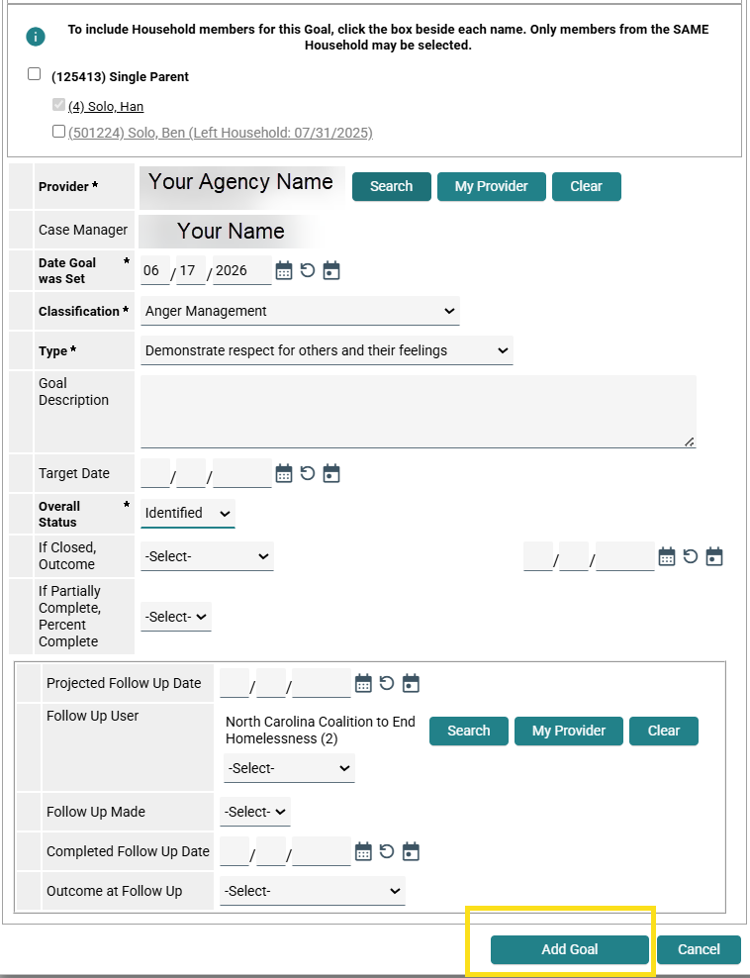Open the (4) Solo, Han link
This screenshot has height=978, width=750.
(x=105, y=107)
